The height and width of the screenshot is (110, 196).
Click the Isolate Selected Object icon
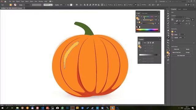150,5
